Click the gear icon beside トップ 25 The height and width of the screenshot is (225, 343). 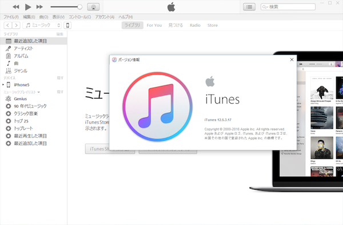9,121
